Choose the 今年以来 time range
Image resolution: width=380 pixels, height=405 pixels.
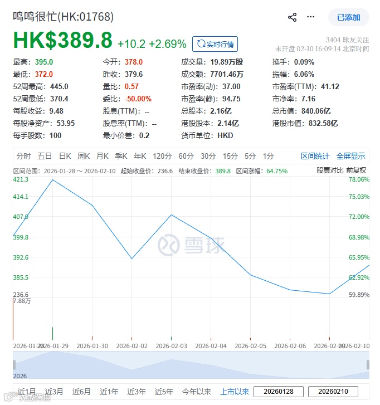(197, 392)
